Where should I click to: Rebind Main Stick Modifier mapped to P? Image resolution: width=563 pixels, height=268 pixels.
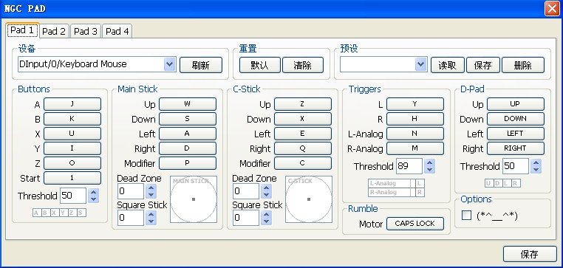tap(188, 163)
